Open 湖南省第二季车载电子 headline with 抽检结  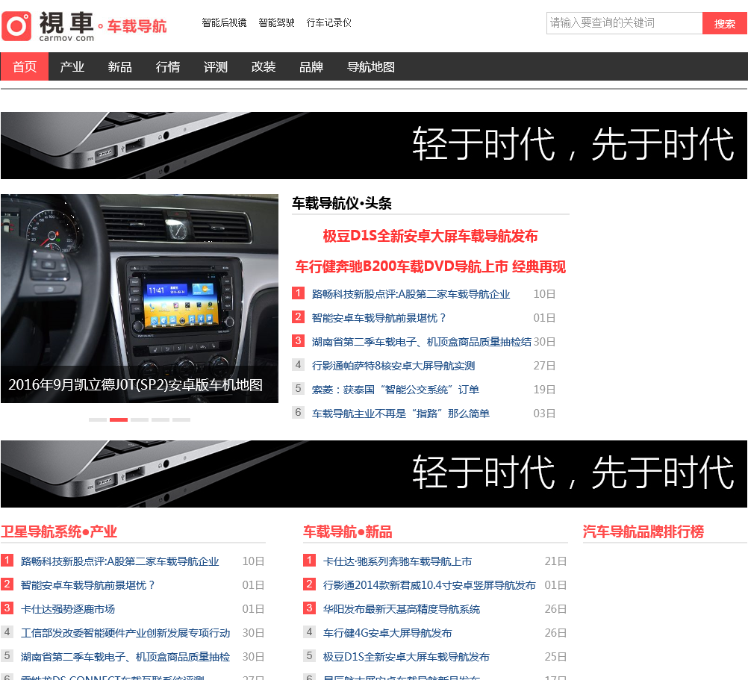[x=421, y=342]
